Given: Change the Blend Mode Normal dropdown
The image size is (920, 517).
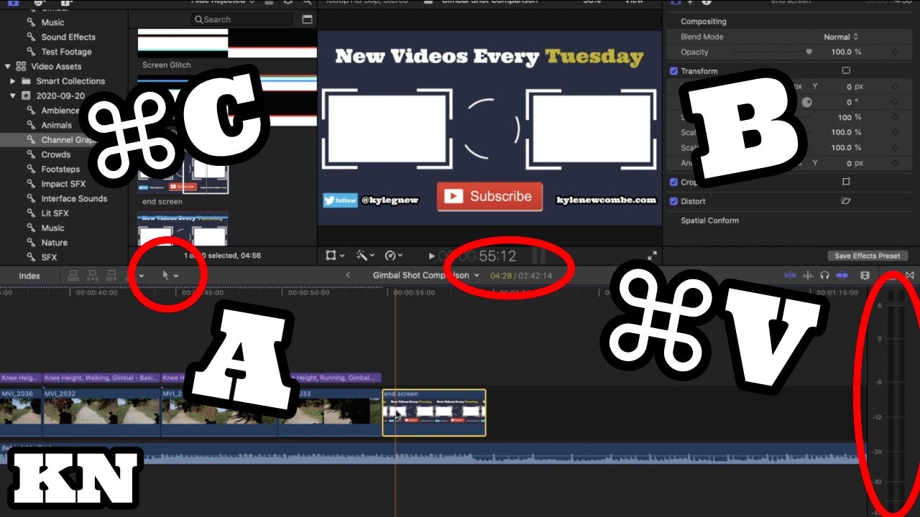Looking at the screenshot, I should pyautogui.click(x=841, y=37).
